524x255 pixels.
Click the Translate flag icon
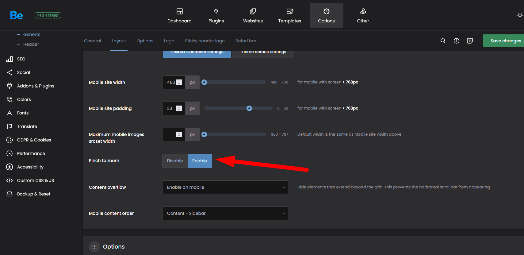click(10, 126)
